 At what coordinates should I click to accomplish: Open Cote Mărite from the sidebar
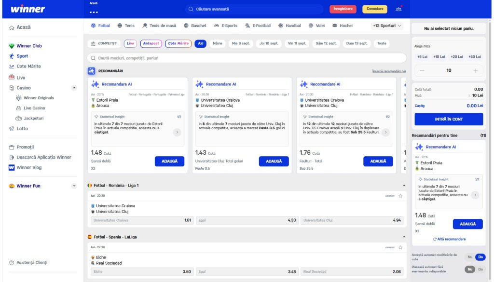28,66
